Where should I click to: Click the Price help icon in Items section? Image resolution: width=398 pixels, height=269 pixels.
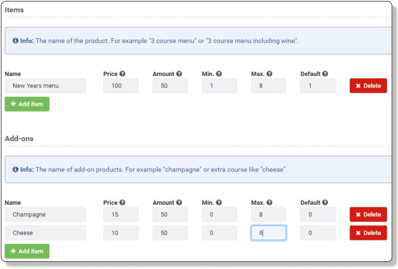[x=122, y=74]
